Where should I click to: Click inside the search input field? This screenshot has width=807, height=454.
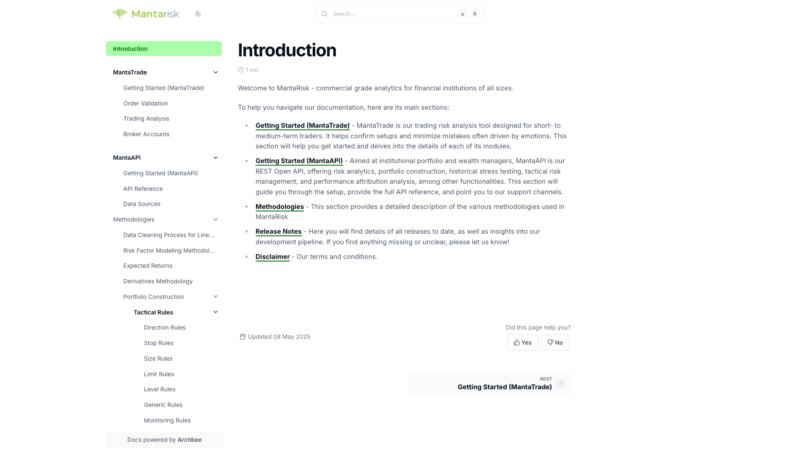coord(391,13)
